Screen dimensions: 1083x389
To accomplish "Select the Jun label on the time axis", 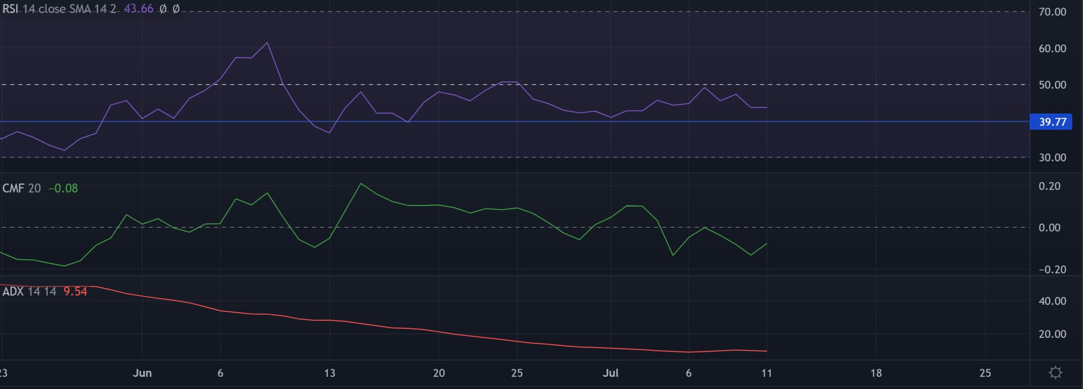I will tap(143, 373).
